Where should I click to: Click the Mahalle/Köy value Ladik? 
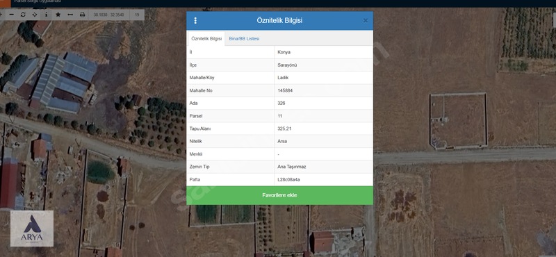[283, 78]
